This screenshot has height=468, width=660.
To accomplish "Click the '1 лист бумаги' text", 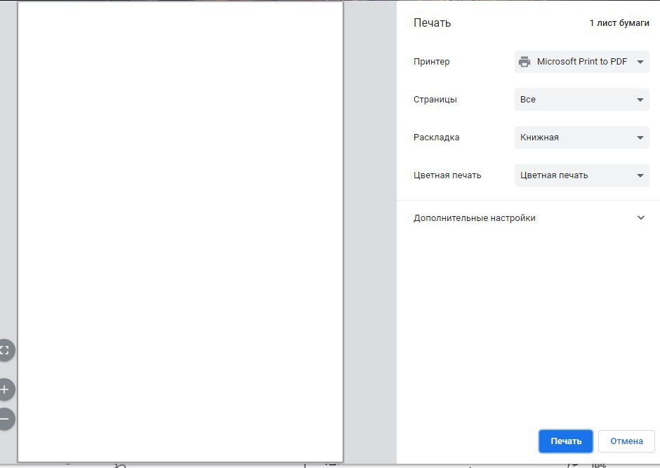I will point(619,23).
